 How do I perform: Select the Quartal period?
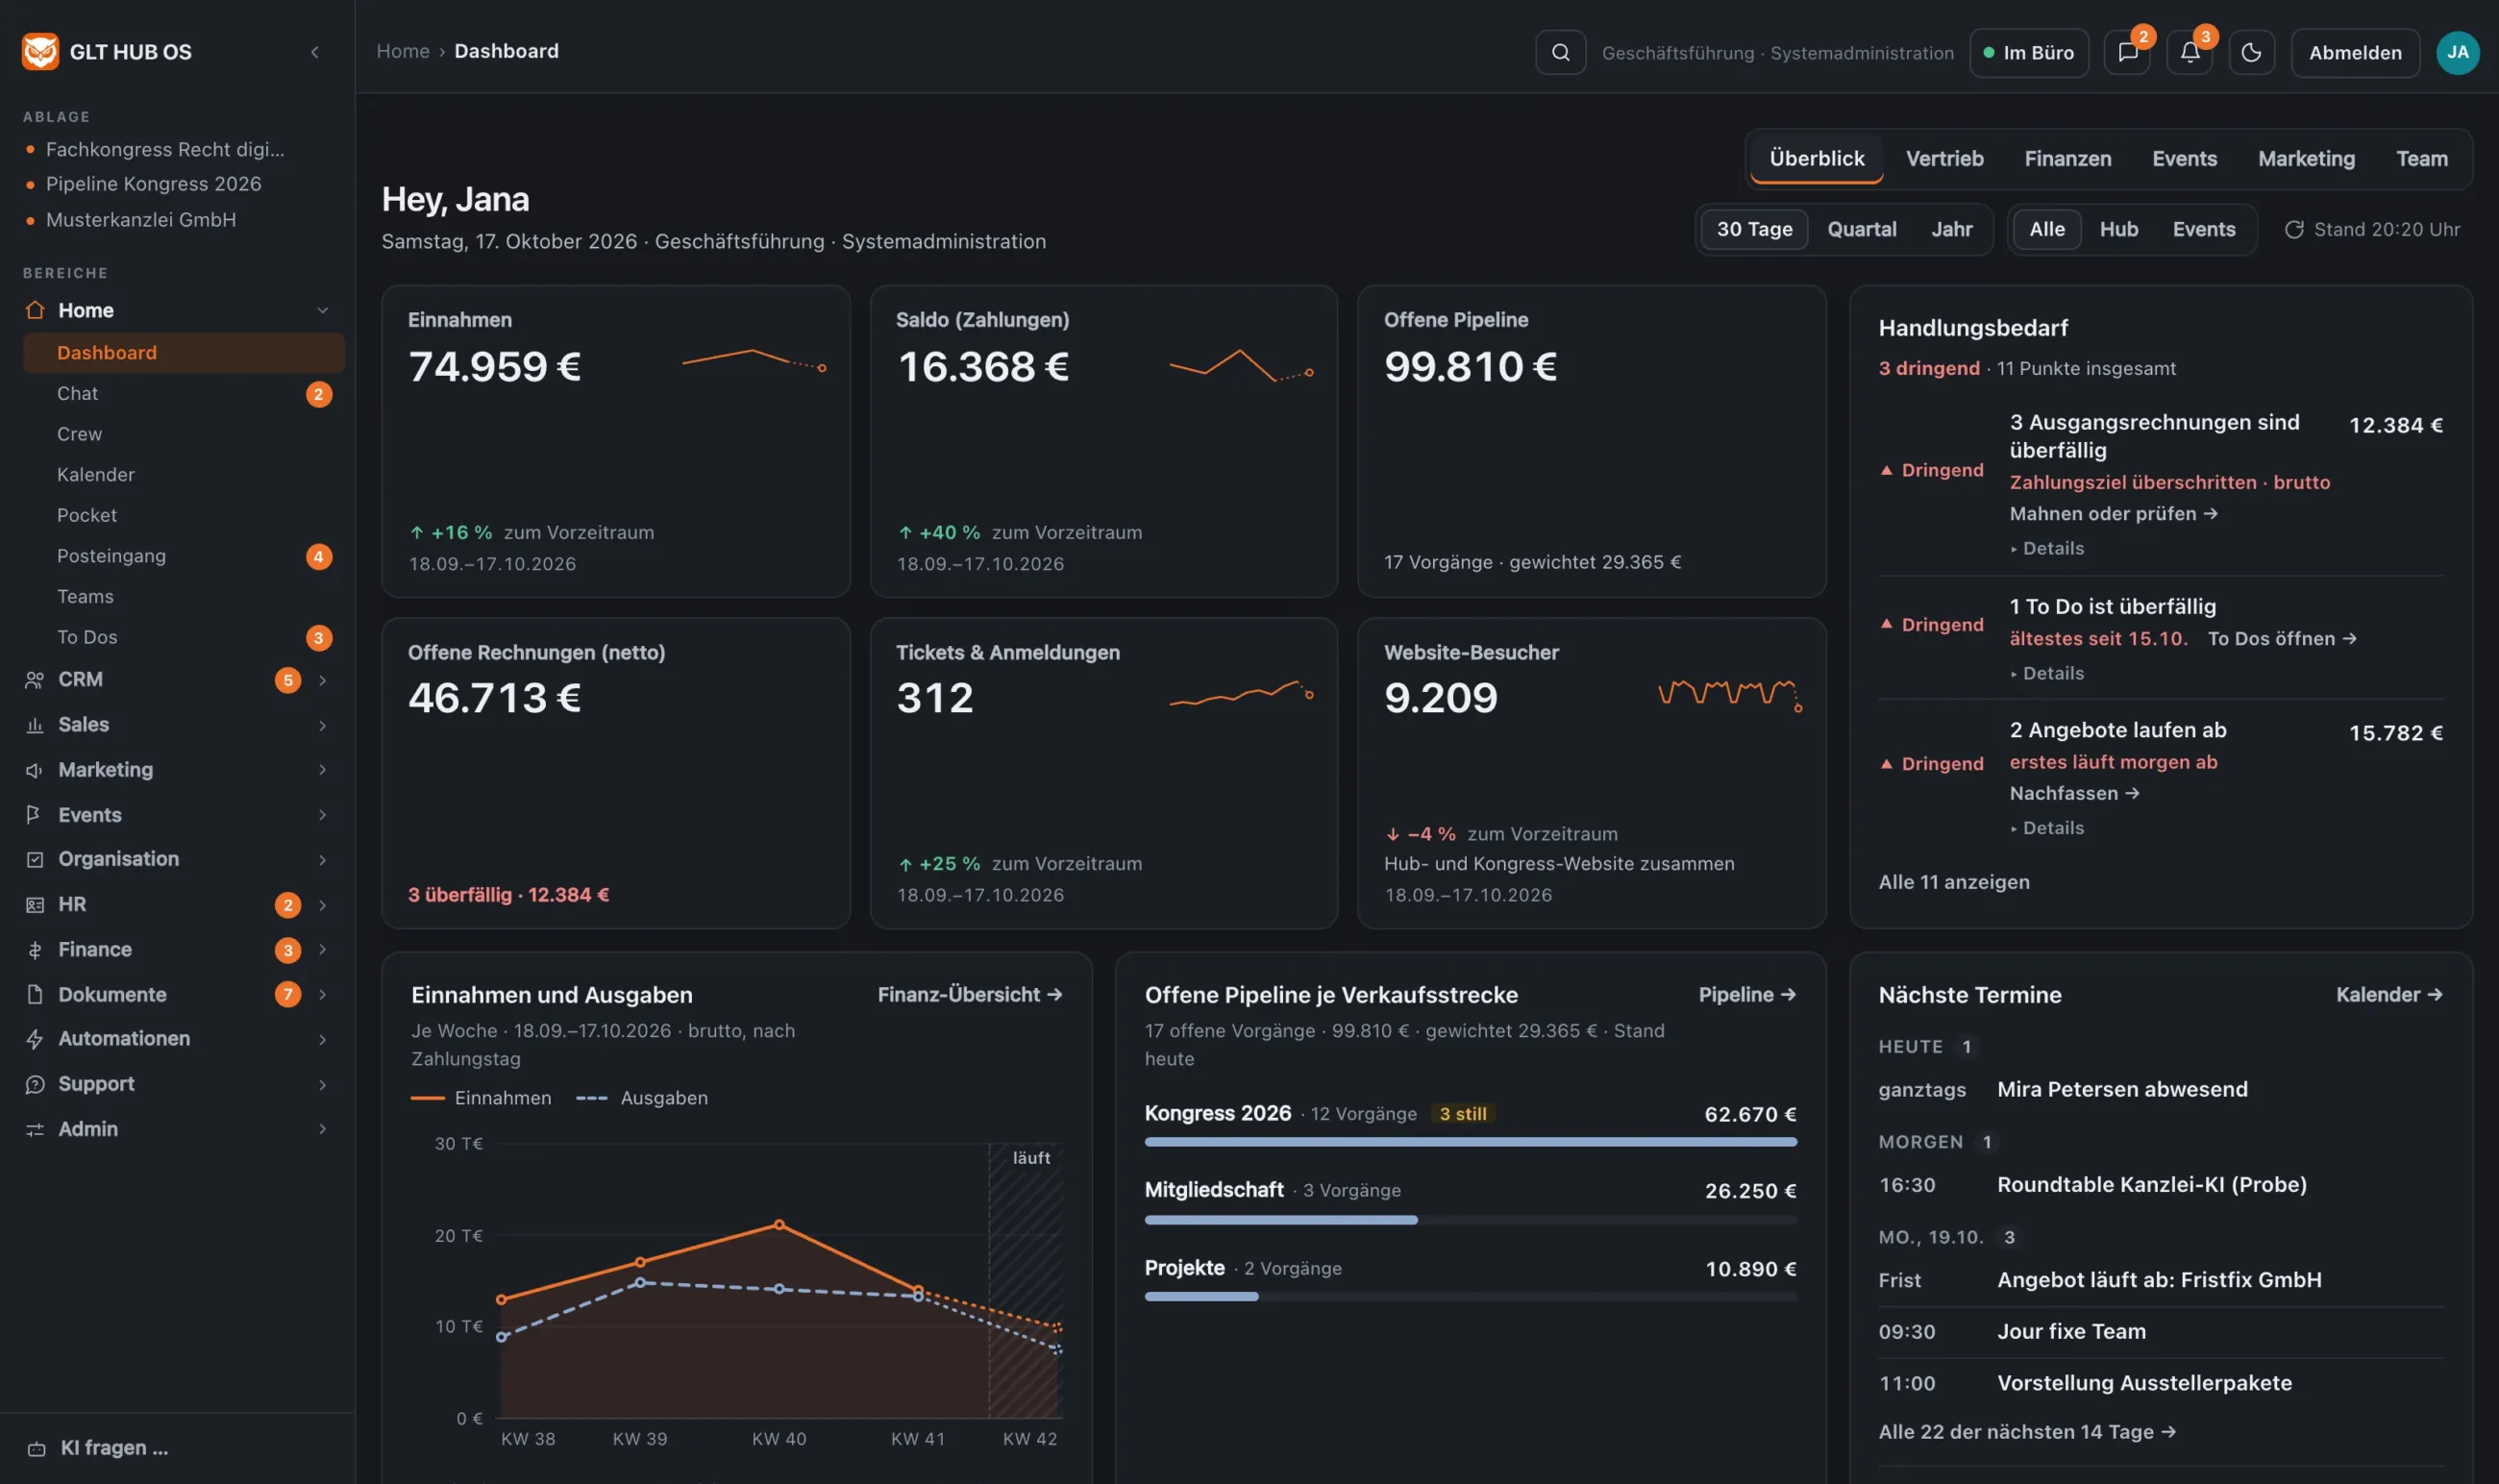coord(1861,229)
